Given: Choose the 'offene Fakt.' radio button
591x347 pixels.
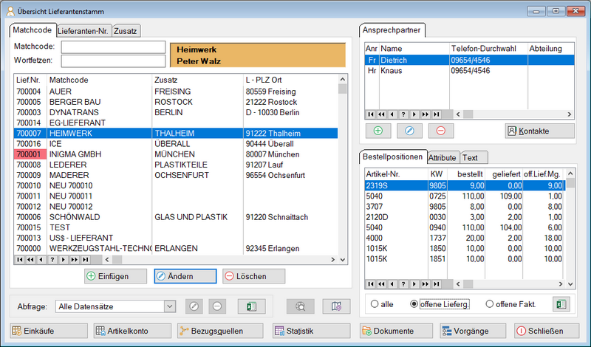Looking at the screenshot, I should (x=490, y=304).
